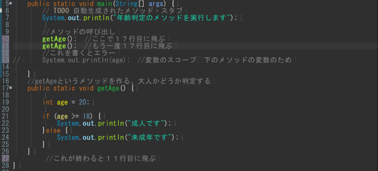Click line number 11 in the gutter

tap(6, 46)
